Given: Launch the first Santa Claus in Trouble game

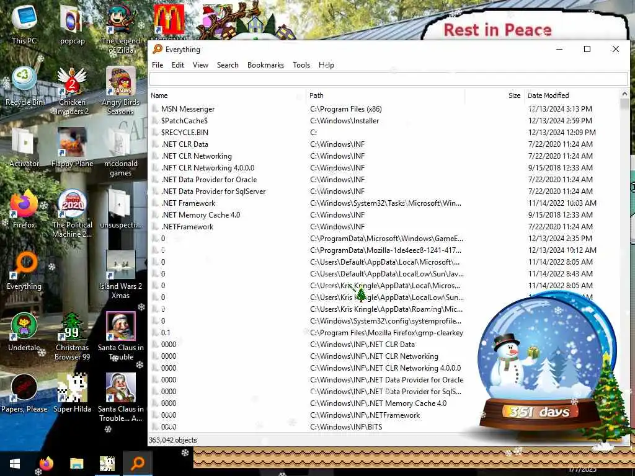Looking at the screenshot, I should (121, 337).
